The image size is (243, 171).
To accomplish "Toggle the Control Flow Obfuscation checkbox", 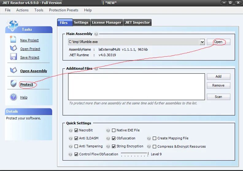I will (76, 154).
